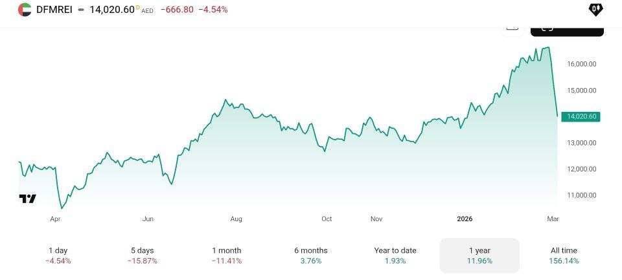Click the small D delayed-data indicator
This screenshot has height=280, width=622.
pos(137,7)
